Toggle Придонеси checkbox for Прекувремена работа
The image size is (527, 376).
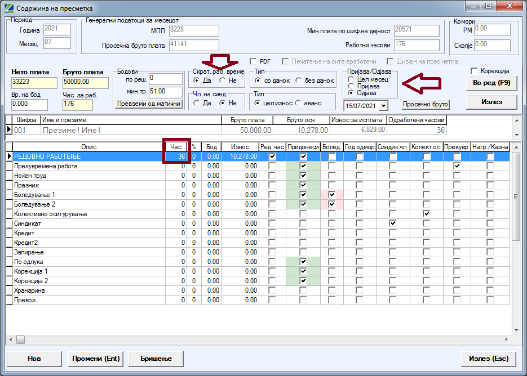[x=303, y=166]
